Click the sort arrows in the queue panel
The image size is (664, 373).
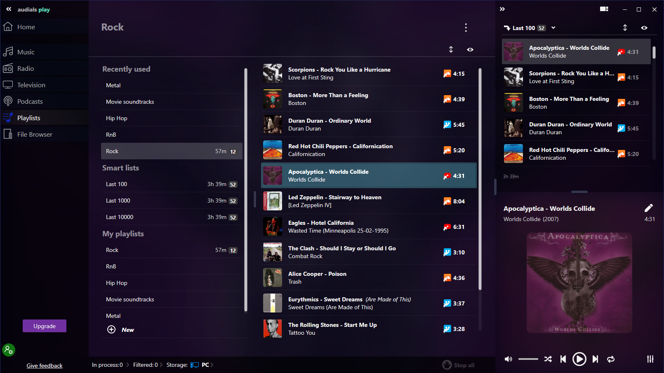tap(625, 28)
